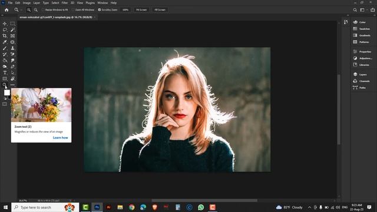The height and width of the screenshot is (212, 377).
Task: Click the Fill Screen button
Action: pos(160,10)
